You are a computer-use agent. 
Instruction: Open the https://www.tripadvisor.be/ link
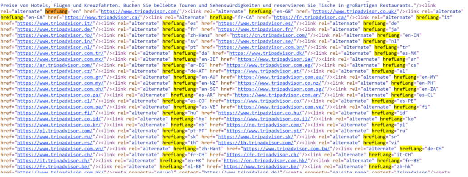coord(261,166)
